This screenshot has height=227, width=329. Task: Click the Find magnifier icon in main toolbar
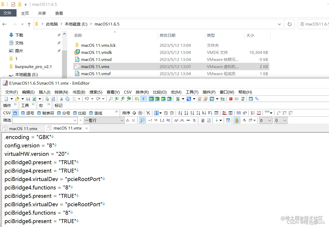111,99
